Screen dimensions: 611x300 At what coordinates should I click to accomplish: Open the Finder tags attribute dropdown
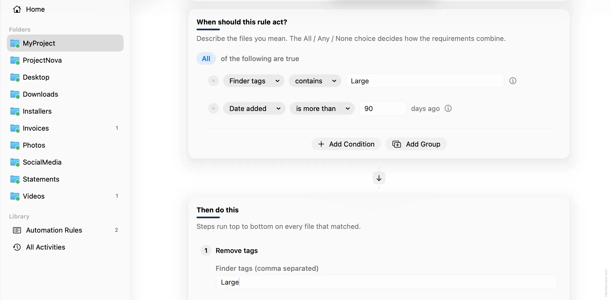(x=254, y=81)
